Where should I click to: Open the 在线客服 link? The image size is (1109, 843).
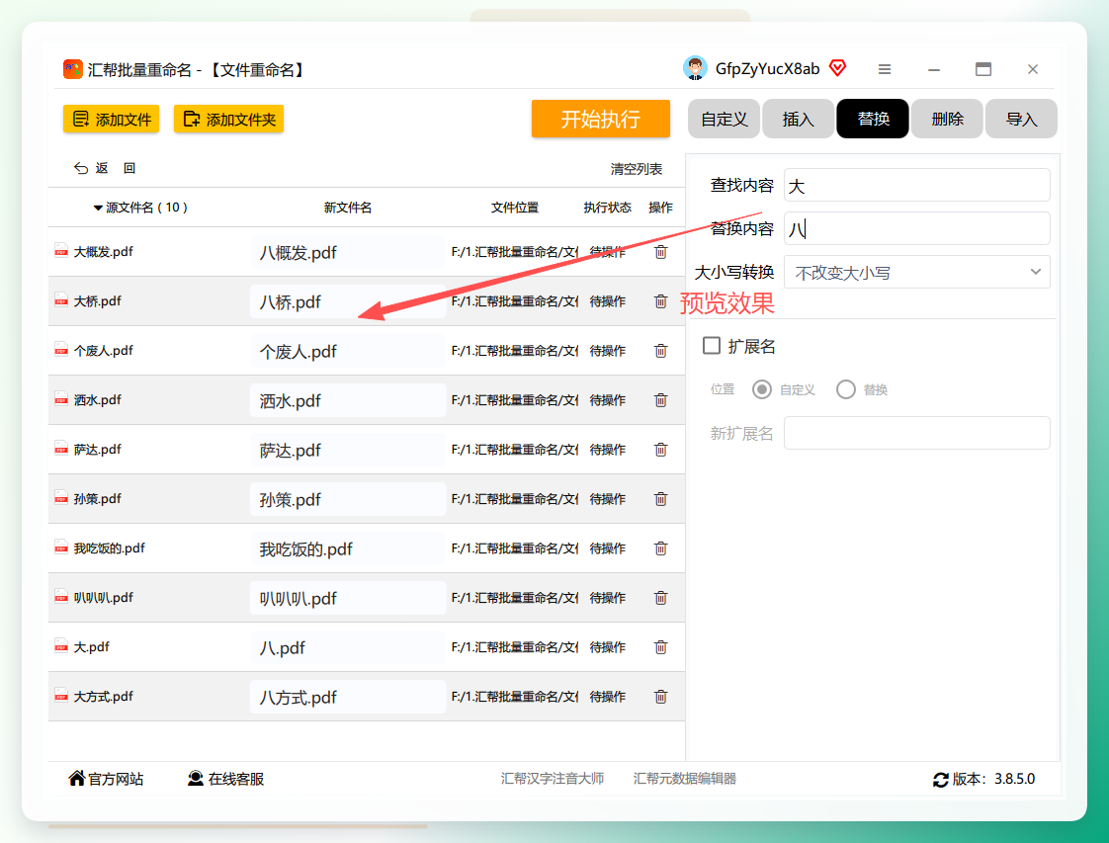pos(225,779)
